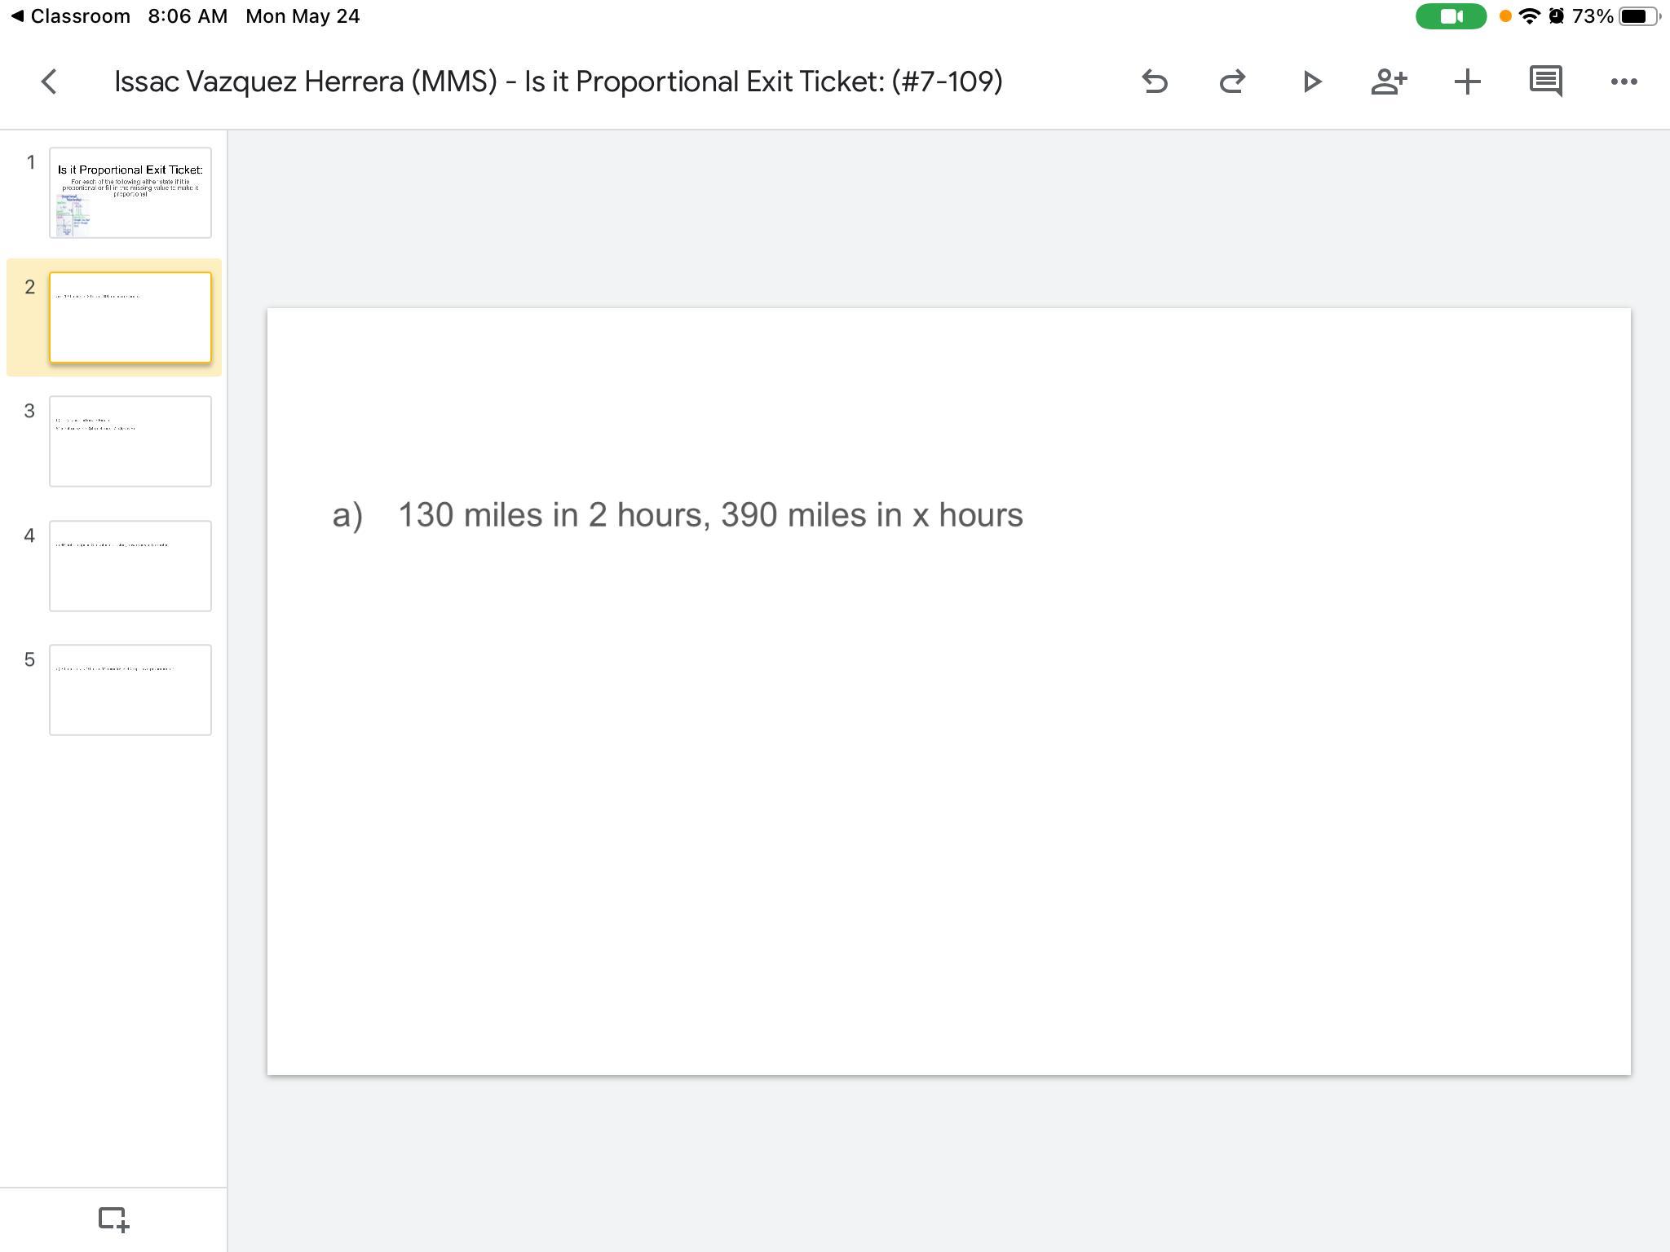
Task: Tap the redo arrow icon
Action: click(x=1232, y=82)
